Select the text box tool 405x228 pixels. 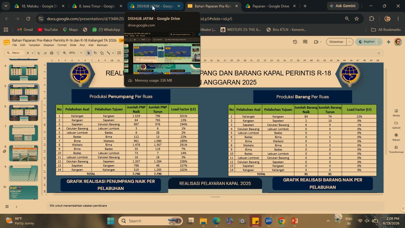95,53
